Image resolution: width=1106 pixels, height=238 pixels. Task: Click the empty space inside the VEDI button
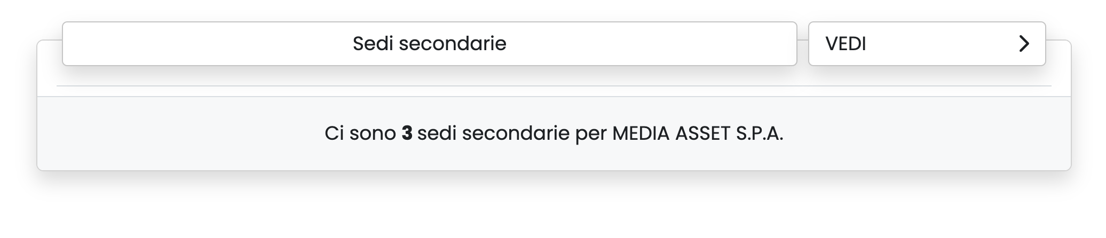pos(939,44)
